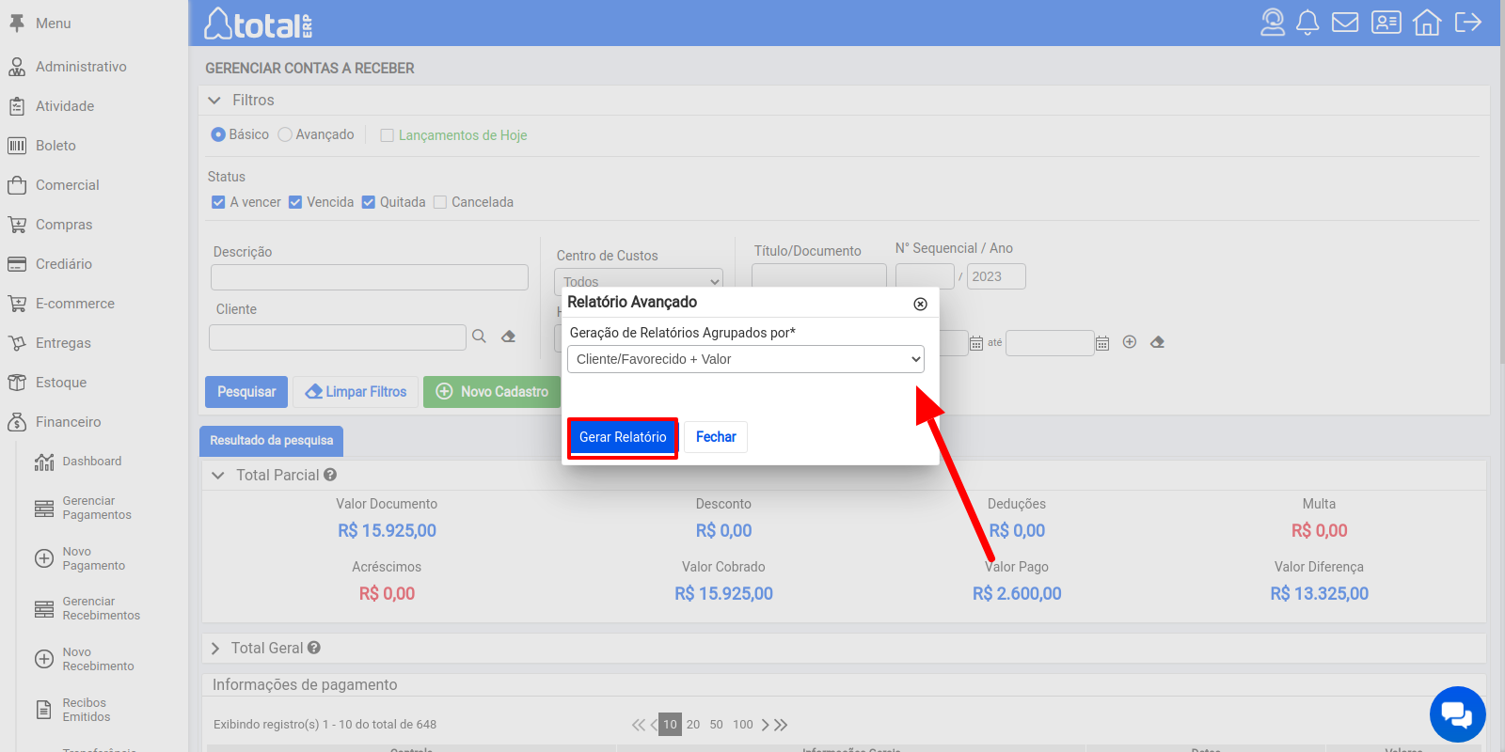Viewport: 1505px width, 752px height.
Task: Expand the Total Geral section
Action: (215, 649)
